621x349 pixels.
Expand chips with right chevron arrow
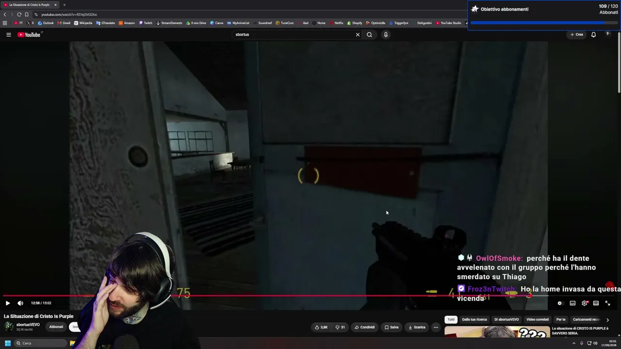click(x=607, y=320)
